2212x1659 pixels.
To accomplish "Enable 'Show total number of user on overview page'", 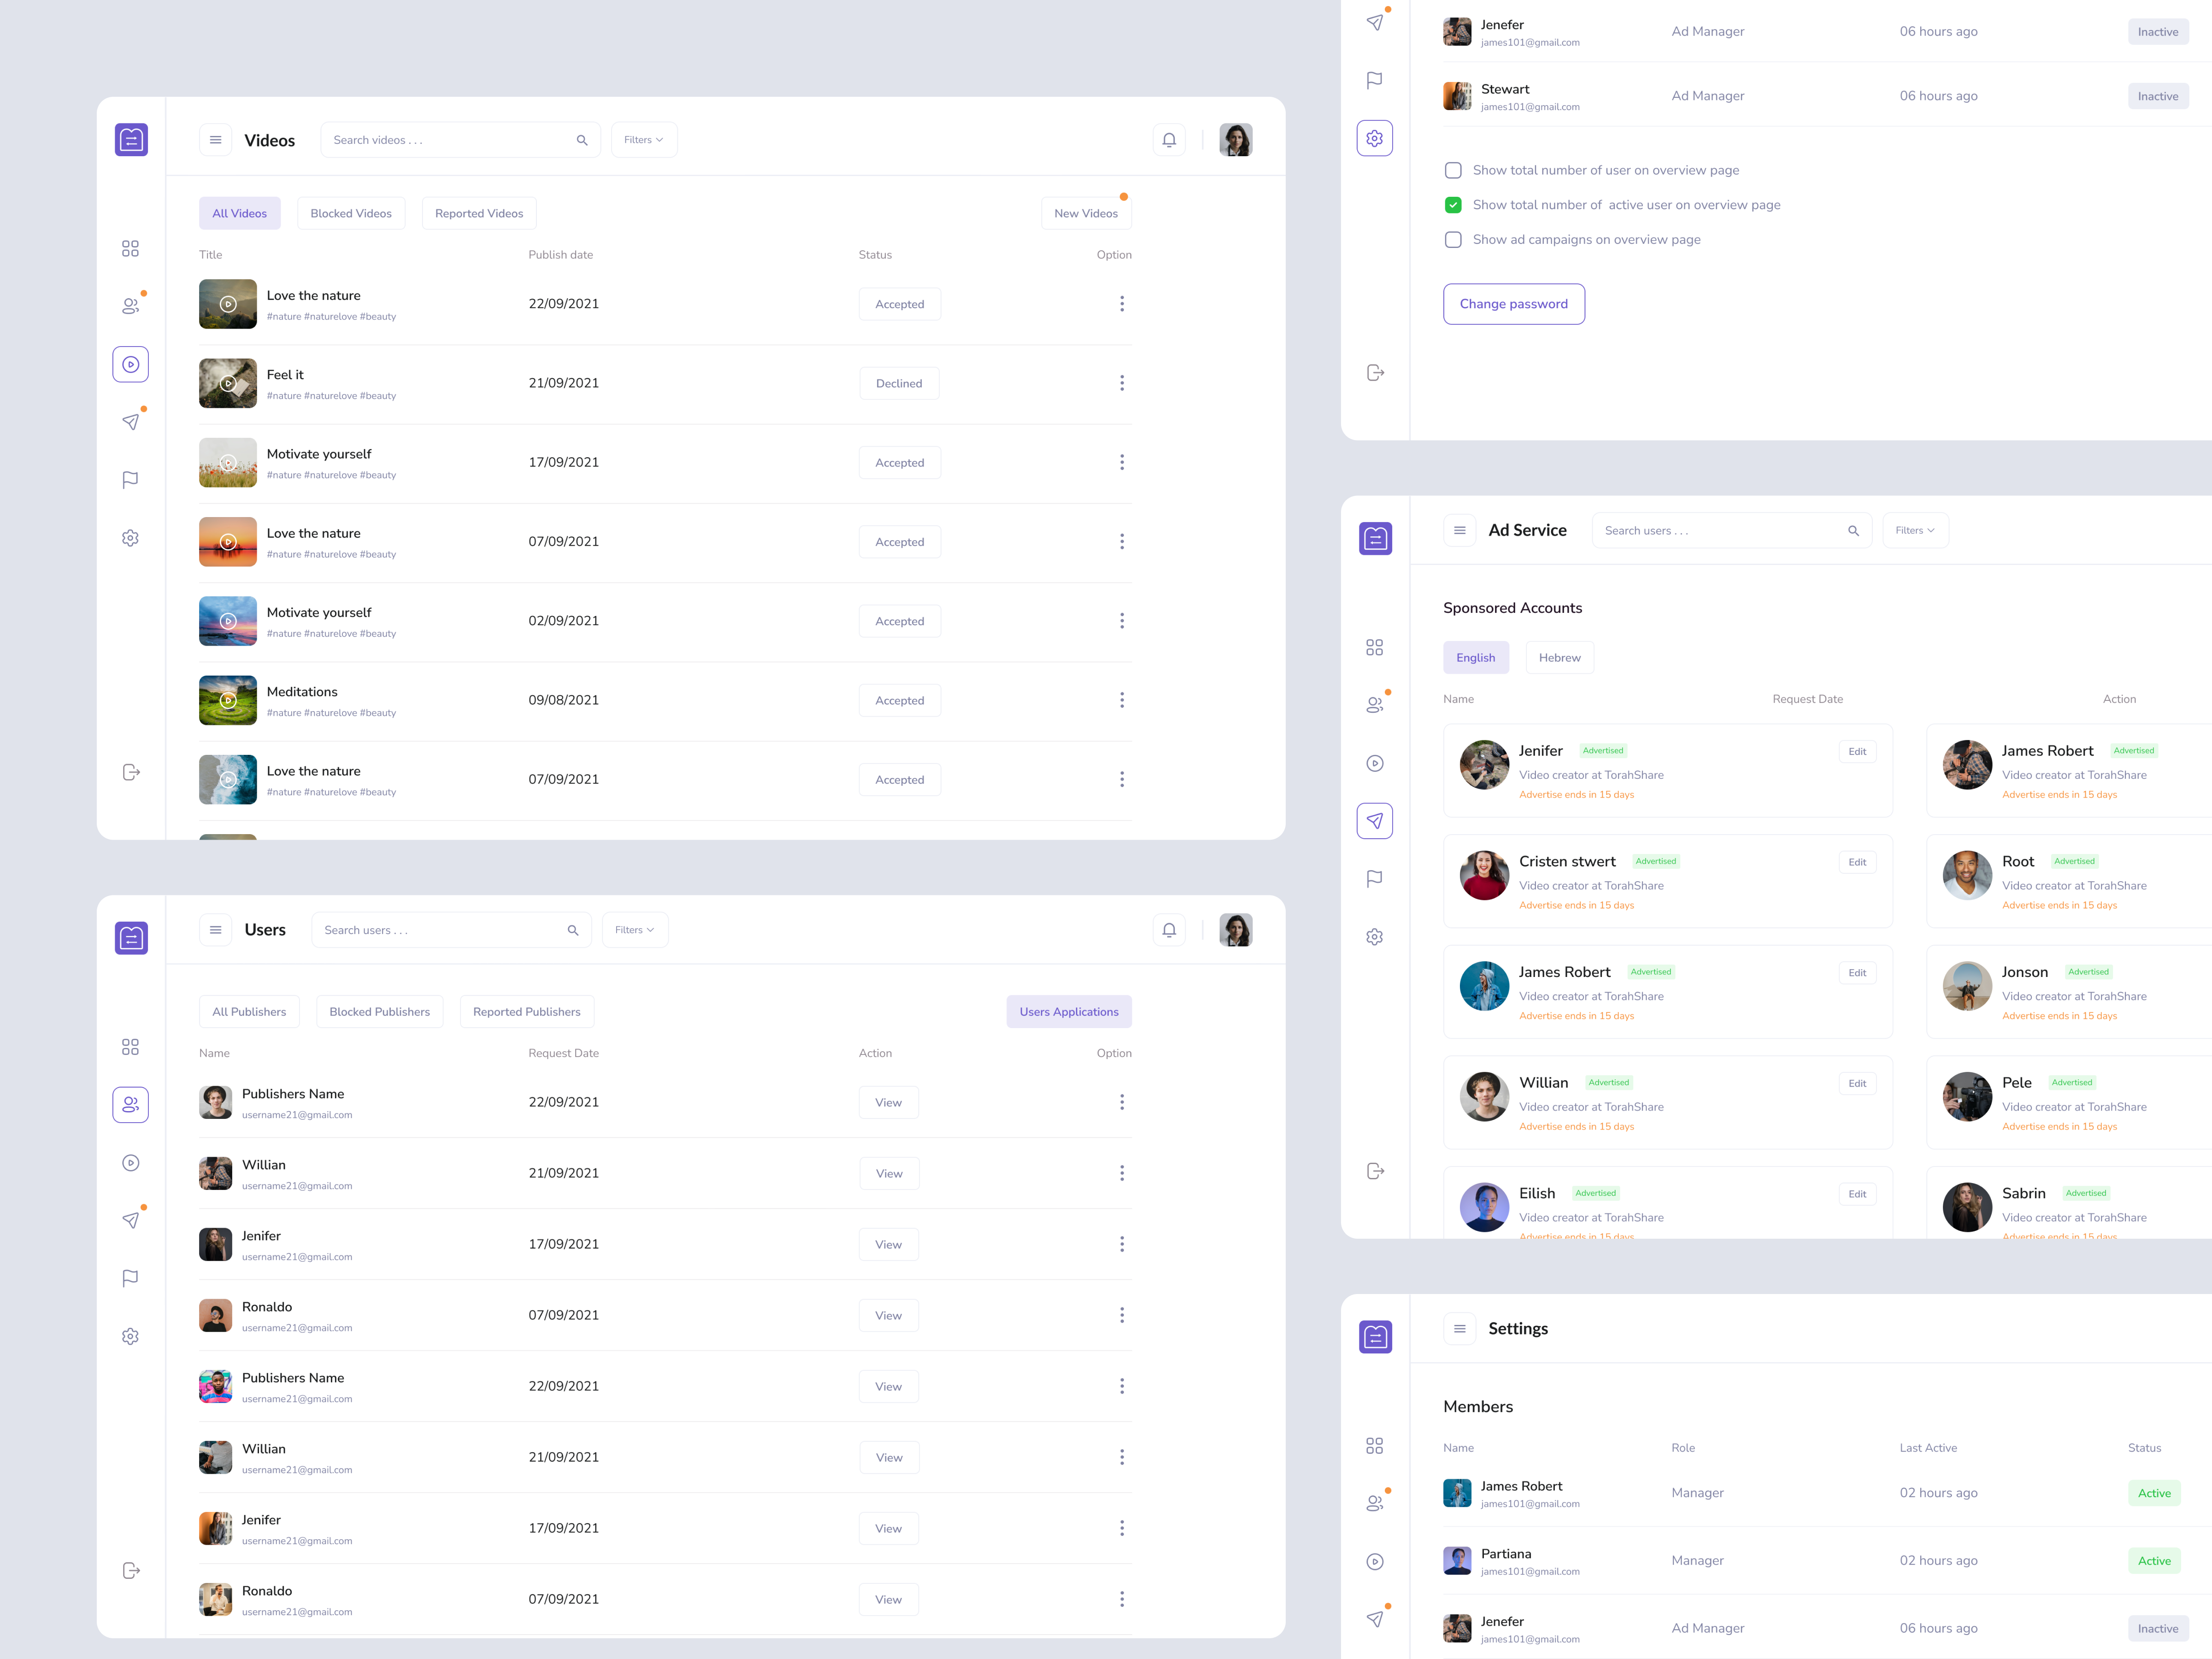I will tap(1453, 170).
